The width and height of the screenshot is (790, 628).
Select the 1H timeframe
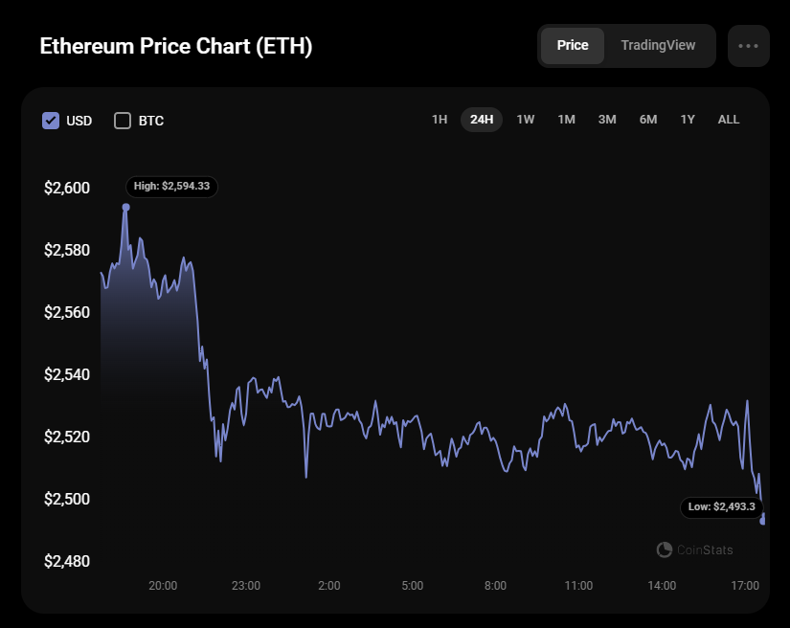[439, 119]
